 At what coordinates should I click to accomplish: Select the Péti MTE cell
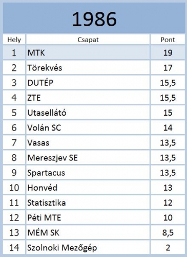click(88, 218)
